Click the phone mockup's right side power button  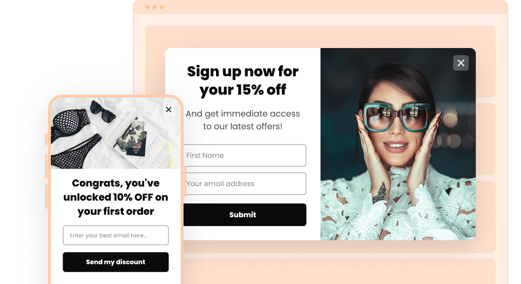coord(185,182)
